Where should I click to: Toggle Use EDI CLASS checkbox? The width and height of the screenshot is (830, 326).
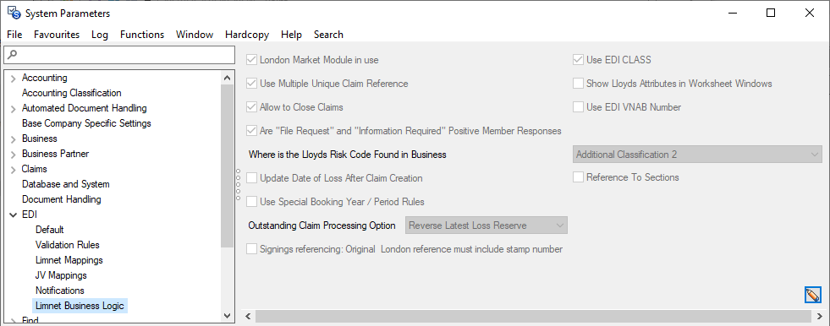point(578,60)
